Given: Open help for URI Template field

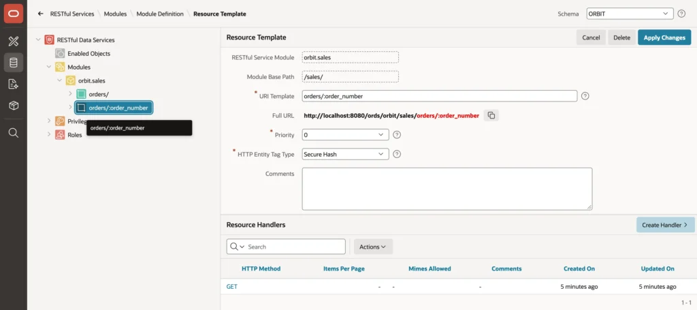Looking at the screenshot, I should [x=585, y=96].
